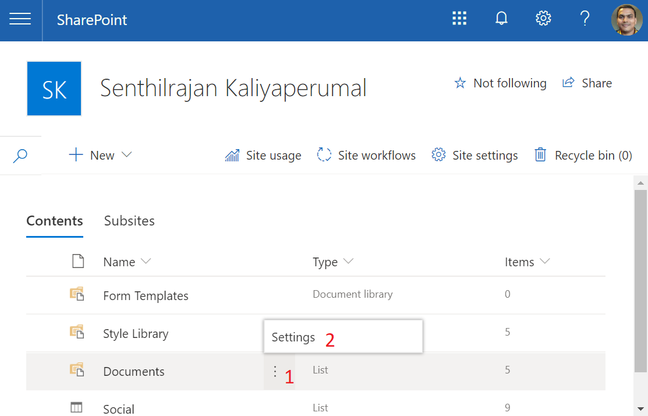Open the Recycle bin
This screenshot has width=648, height=416.
pos(583,155)
